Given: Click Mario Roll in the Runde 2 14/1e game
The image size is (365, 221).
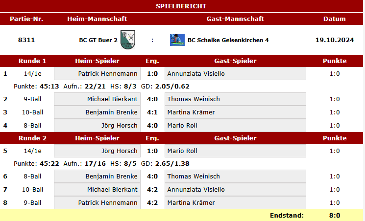Looking at the screenshot, I should (x=235, y=151).
